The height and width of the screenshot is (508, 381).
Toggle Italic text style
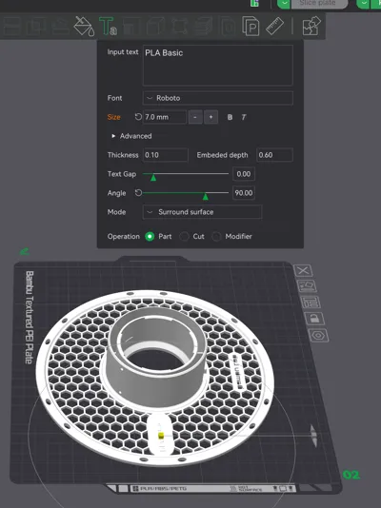click(244, 117)
